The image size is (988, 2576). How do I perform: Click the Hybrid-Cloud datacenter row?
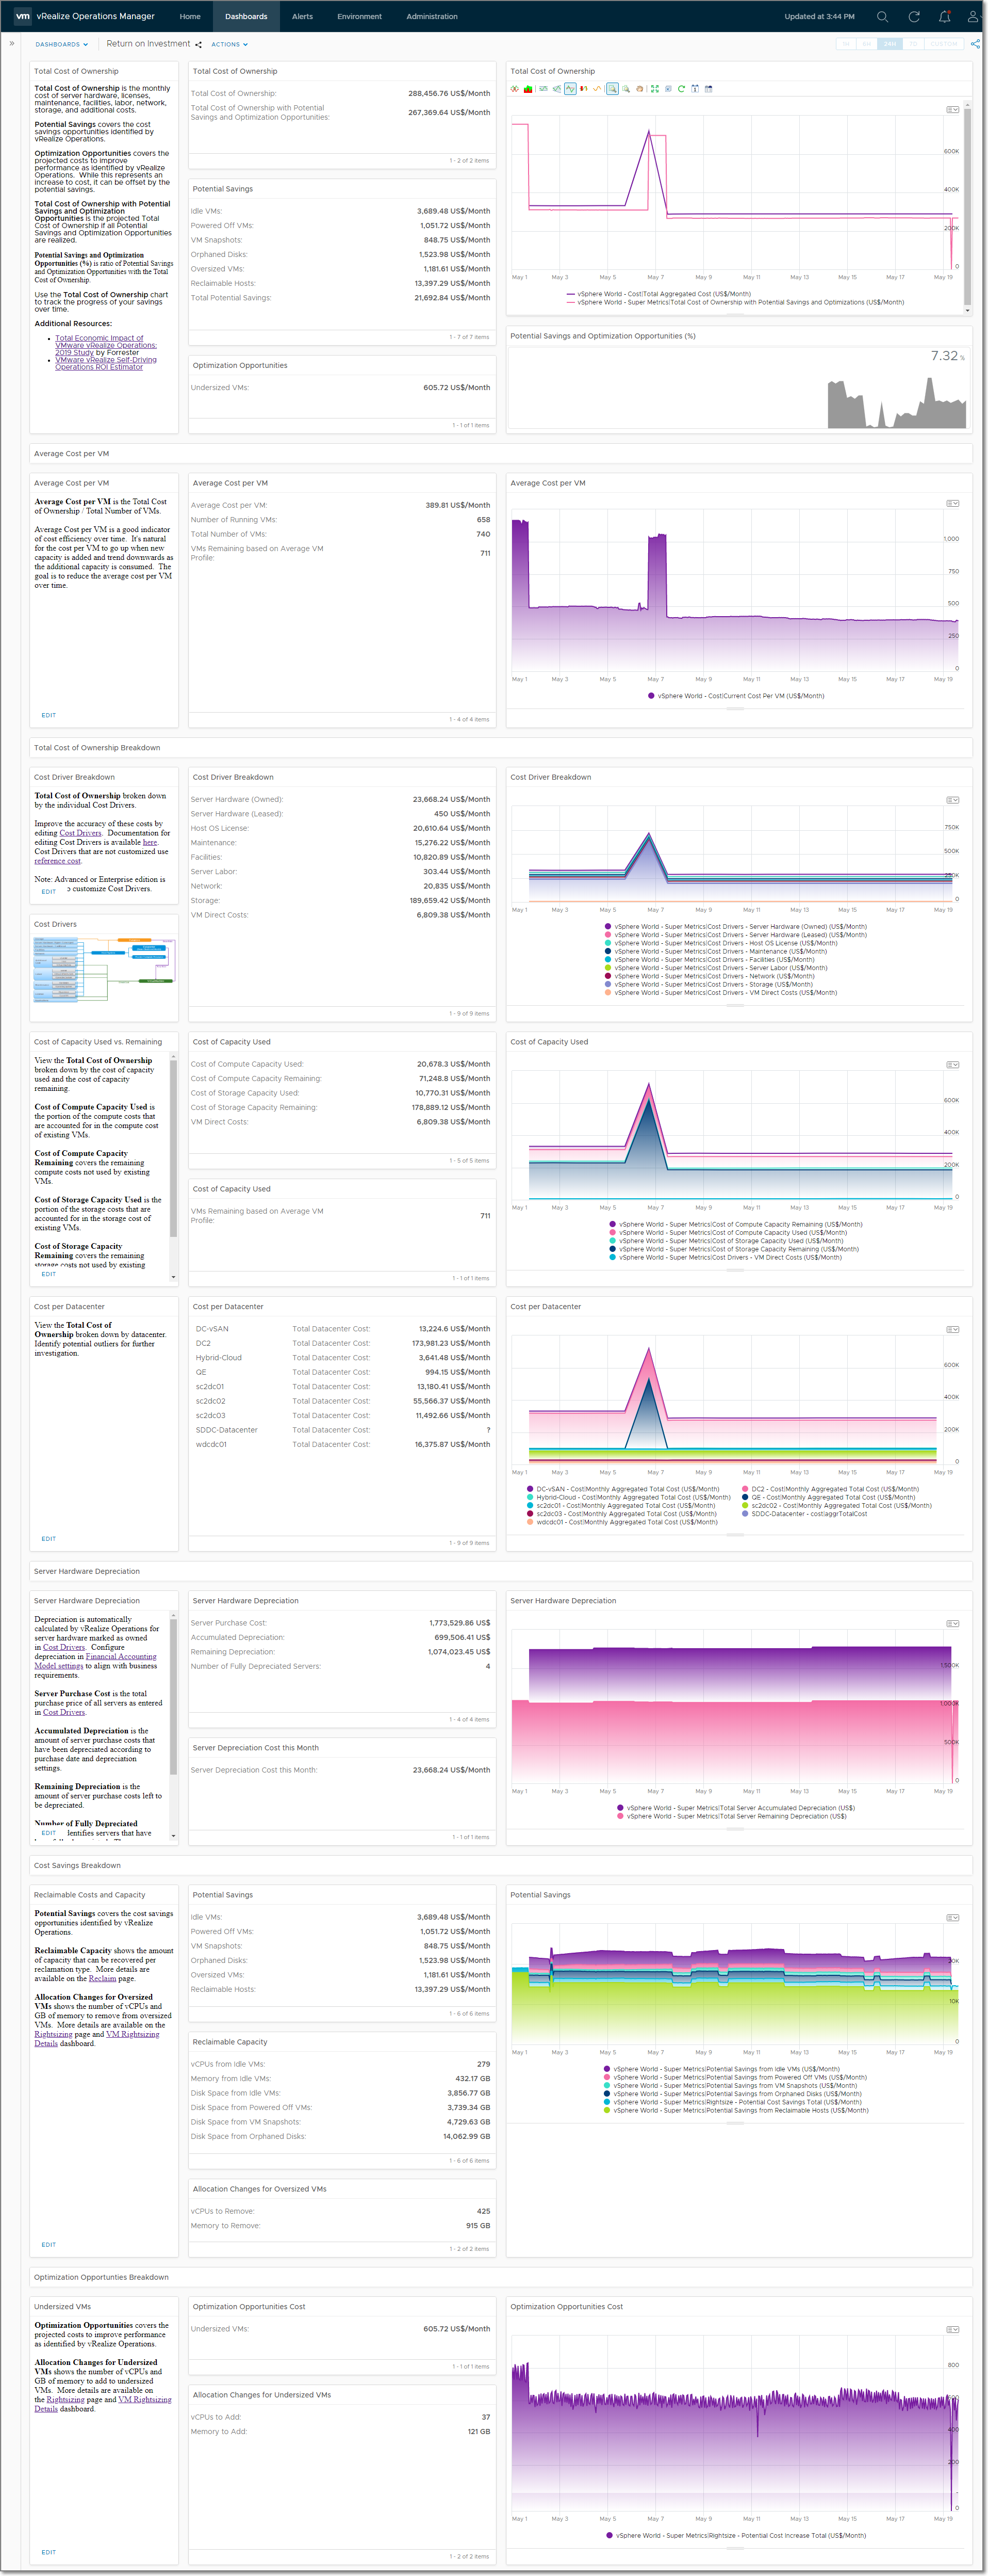point(342,1358)
